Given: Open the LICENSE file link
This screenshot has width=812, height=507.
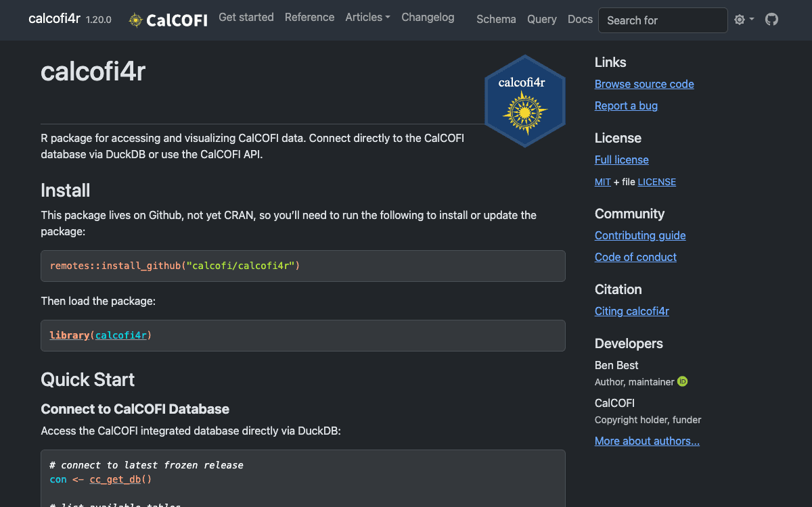Looking at the screenshot, I should click(656, 182).
